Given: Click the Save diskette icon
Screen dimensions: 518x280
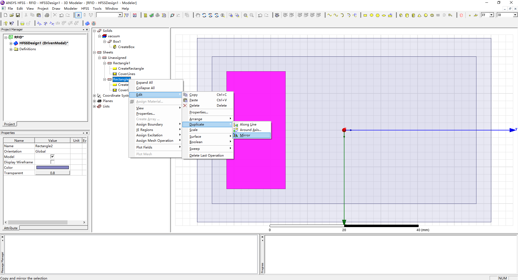Looking at the screenshot, I should pos(18,15).
